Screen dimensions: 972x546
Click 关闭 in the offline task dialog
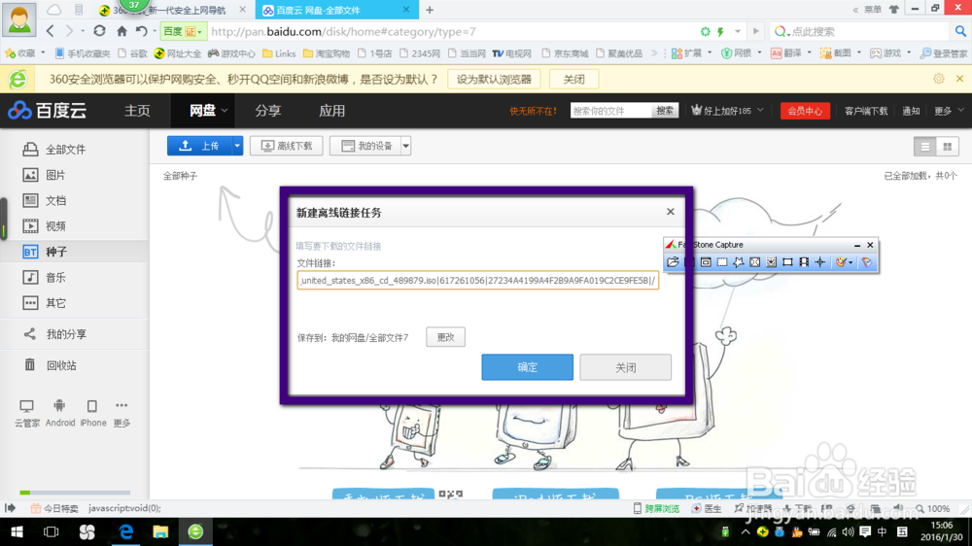pyautogui.click(x=625, y=367)
